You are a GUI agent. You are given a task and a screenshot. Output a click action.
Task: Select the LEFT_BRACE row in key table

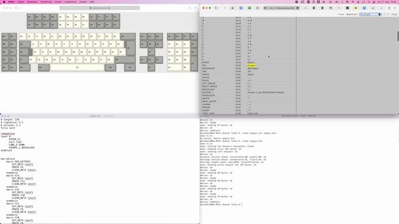coord(249,83)
